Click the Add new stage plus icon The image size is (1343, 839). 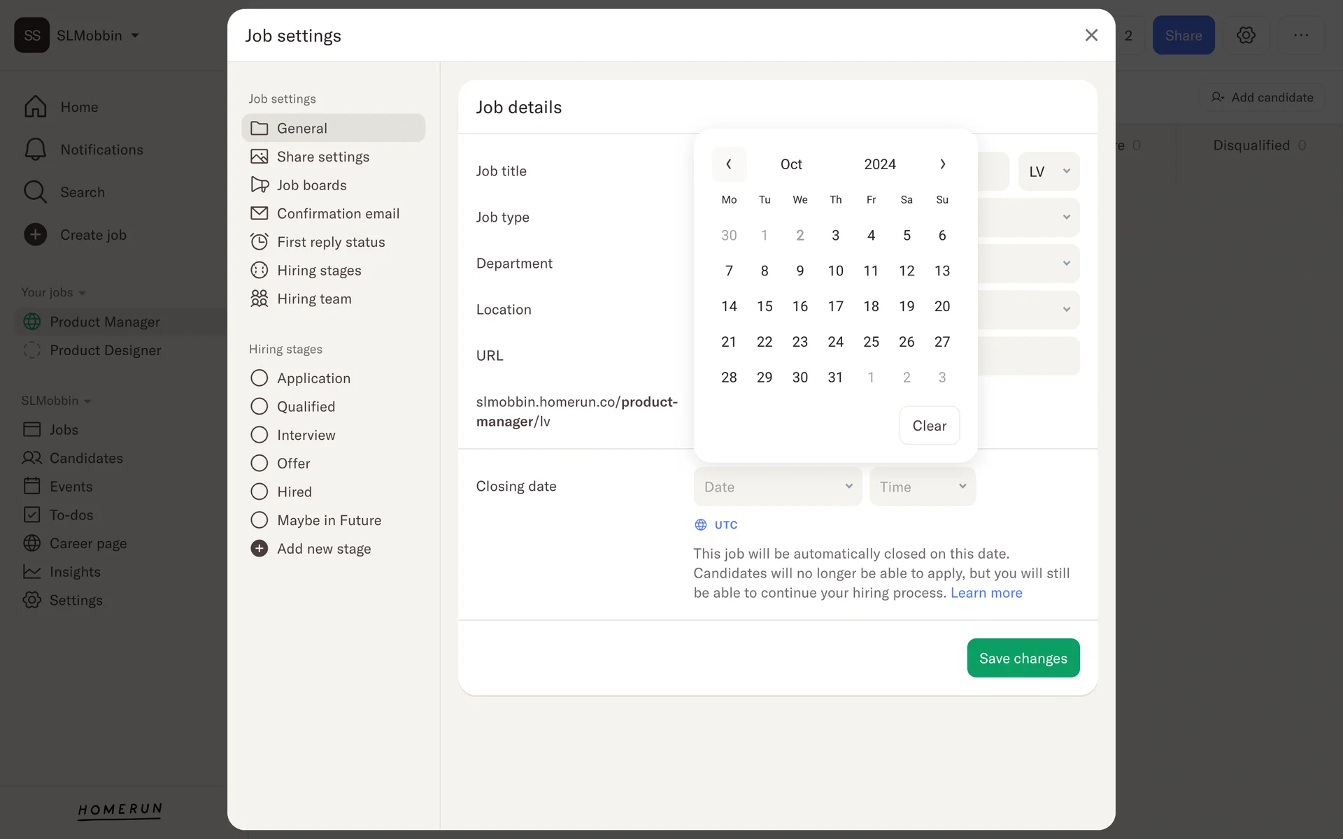tap(260, 549)
